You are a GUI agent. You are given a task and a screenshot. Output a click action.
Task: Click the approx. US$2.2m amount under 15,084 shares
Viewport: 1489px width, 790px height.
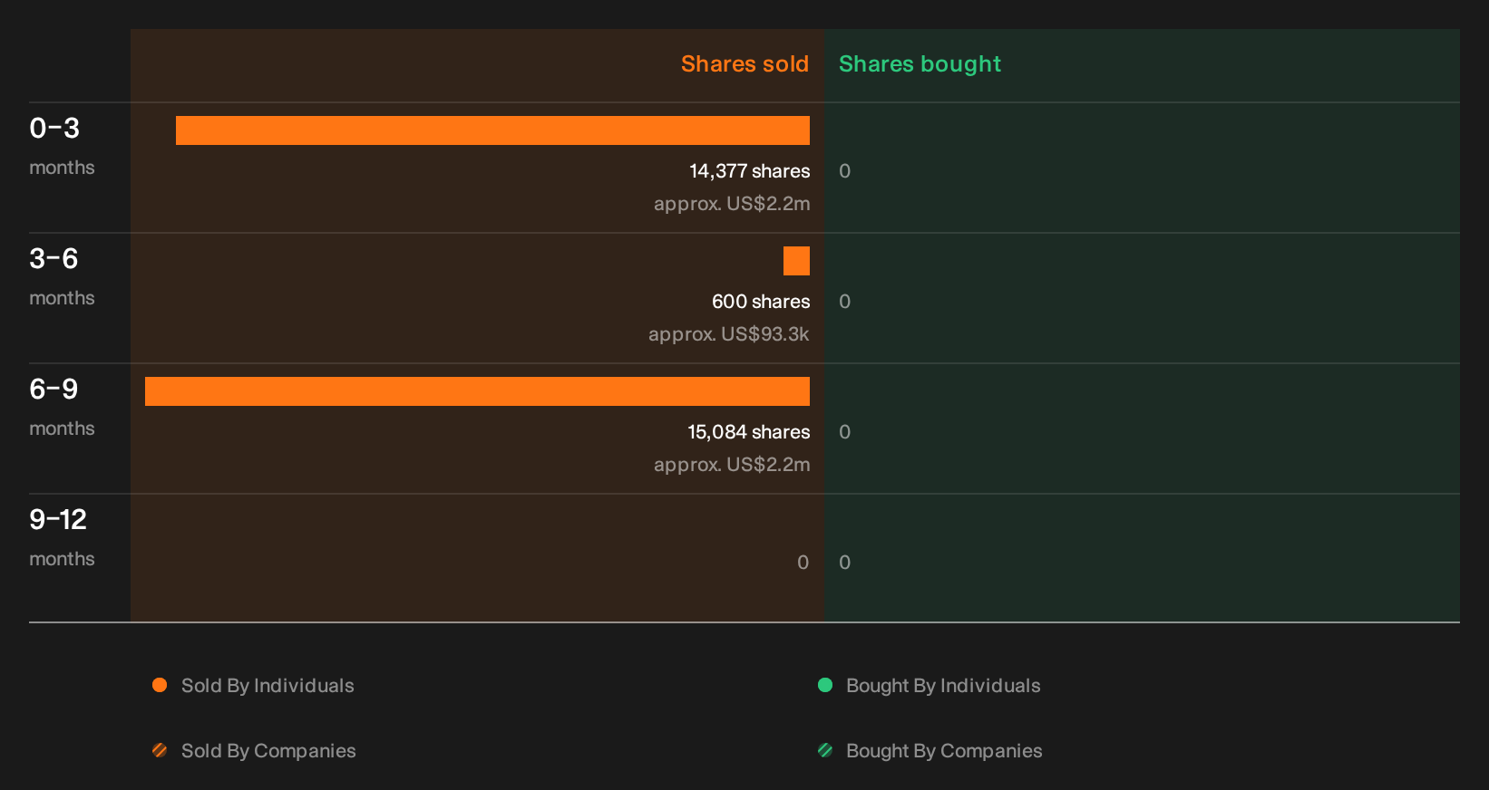(732, 465)
